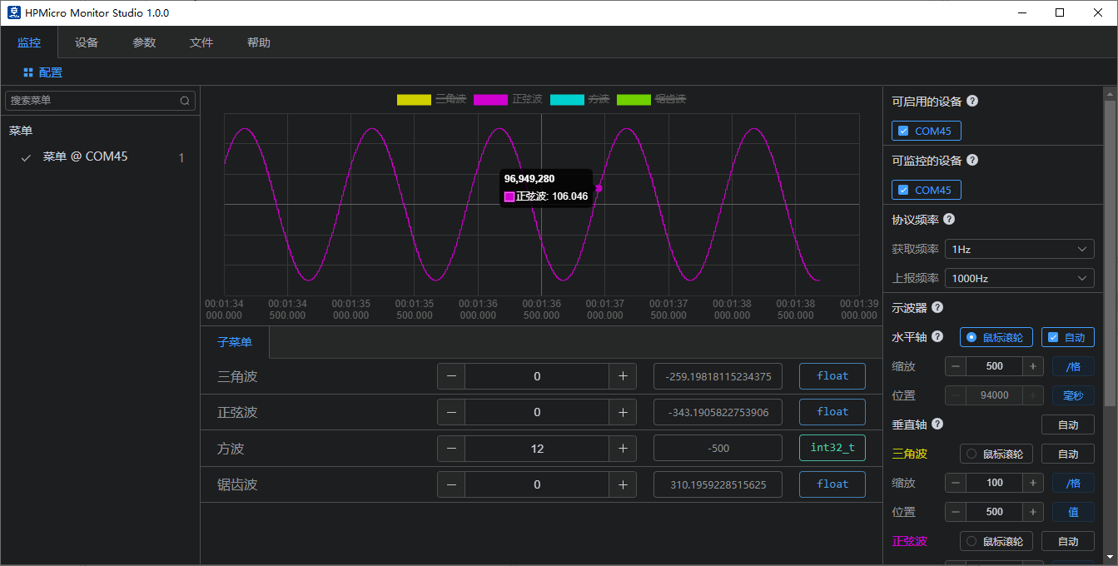
Task: Switch to the 帮助 tab
Action: pyautogui.click(x=259, y=42)
